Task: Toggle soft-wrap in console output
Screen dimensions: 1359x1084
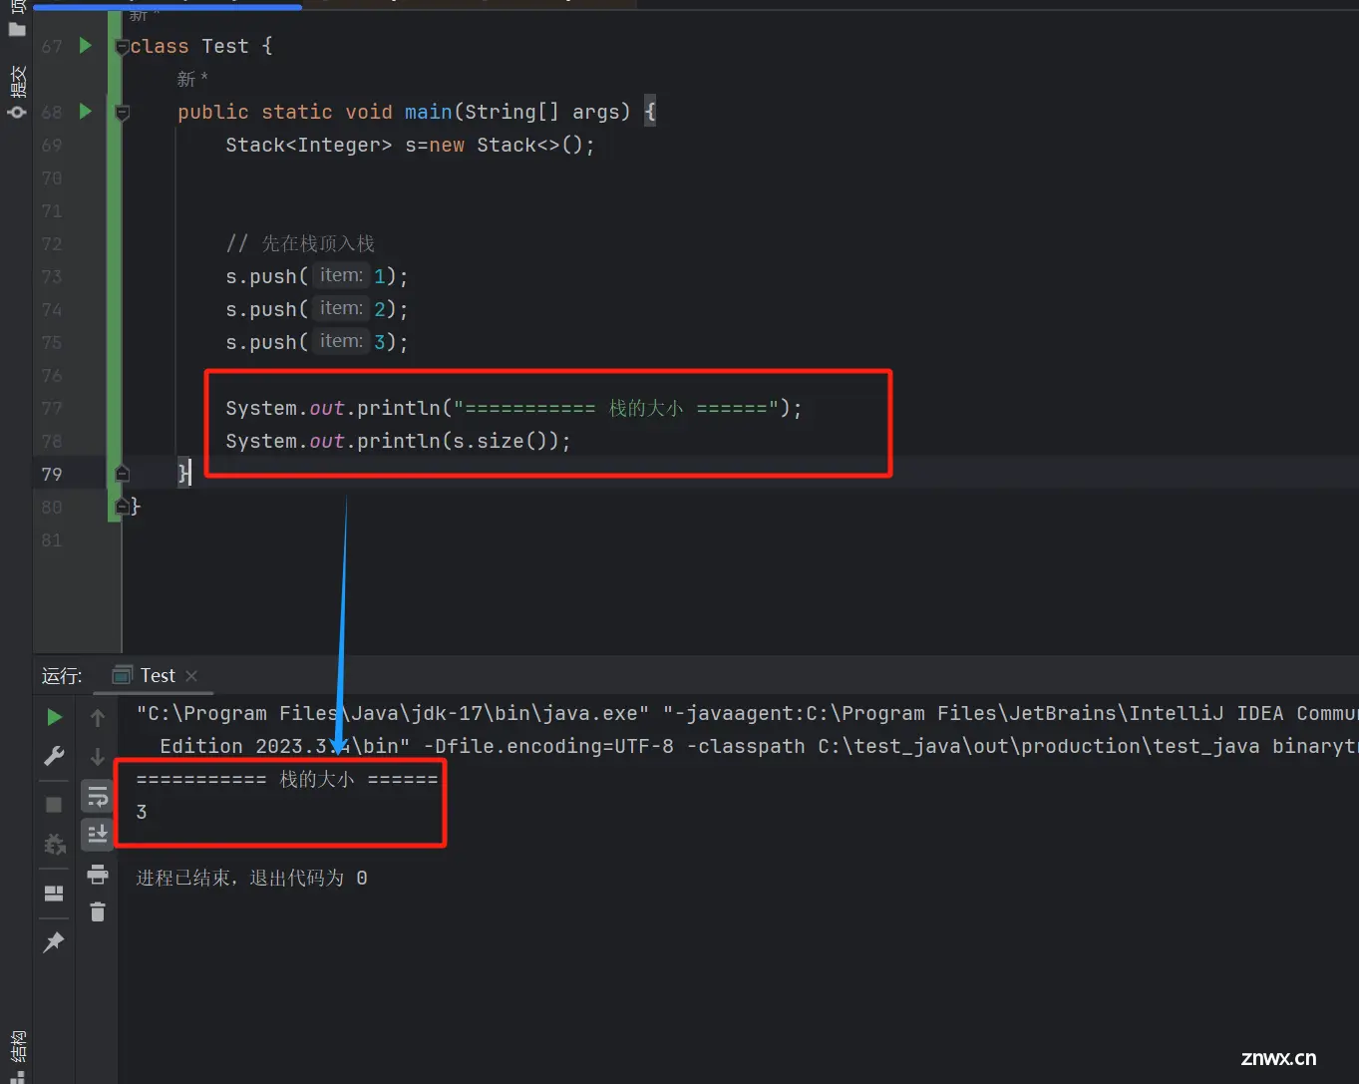Action: 98,796
